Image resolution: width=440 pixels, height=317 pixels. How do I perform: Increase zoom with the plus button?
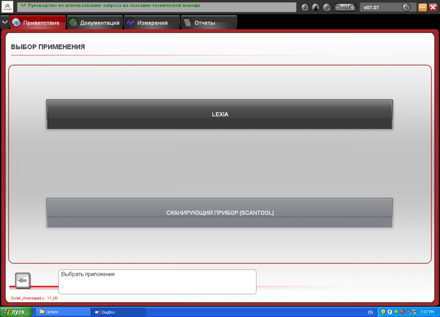click(352, 7)
